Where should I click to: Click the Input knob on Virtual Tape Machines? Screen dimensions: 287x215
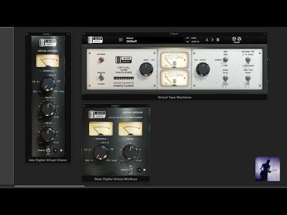(x=146, y=69)
